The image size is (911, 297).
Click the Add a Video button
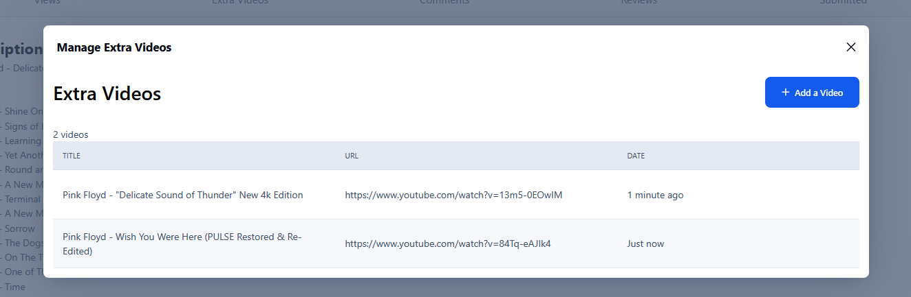pos(812,93)
